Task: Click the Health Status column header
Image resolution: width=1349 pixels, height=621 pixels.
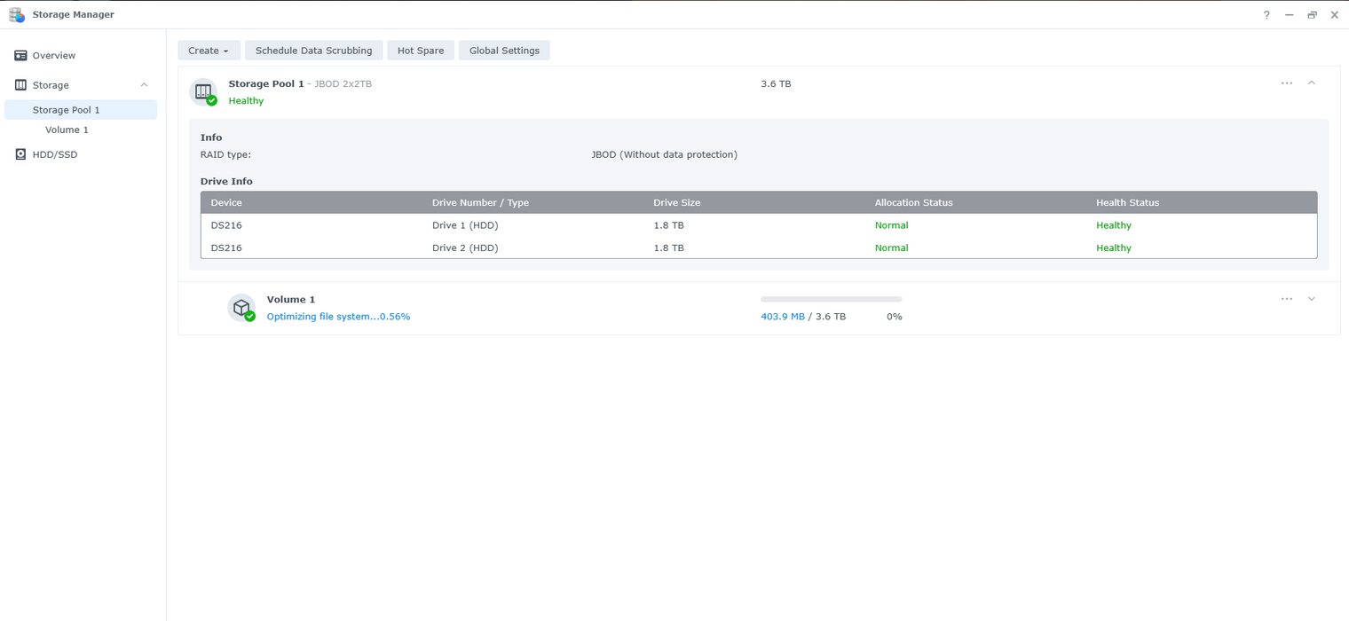Action: (1128, 202)
